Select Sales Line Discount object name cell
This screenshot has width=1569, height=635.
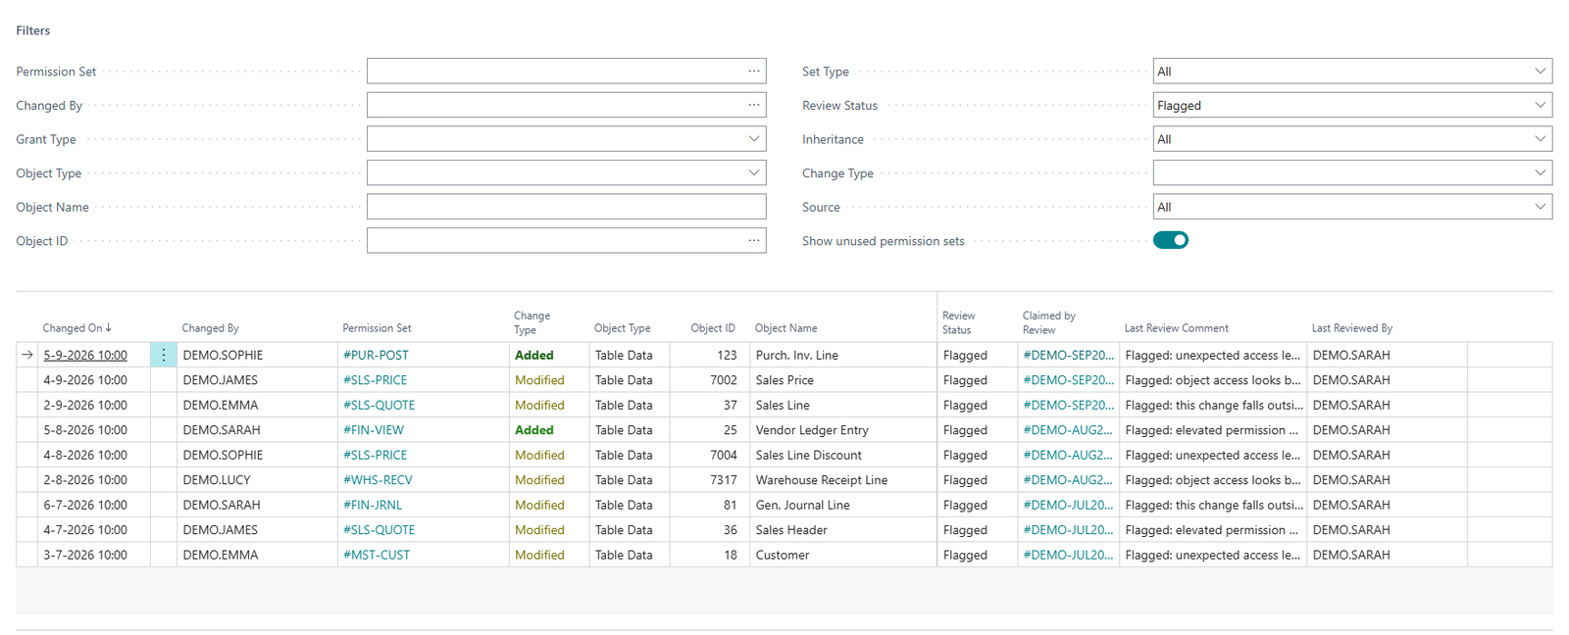(x=843, y=456)
